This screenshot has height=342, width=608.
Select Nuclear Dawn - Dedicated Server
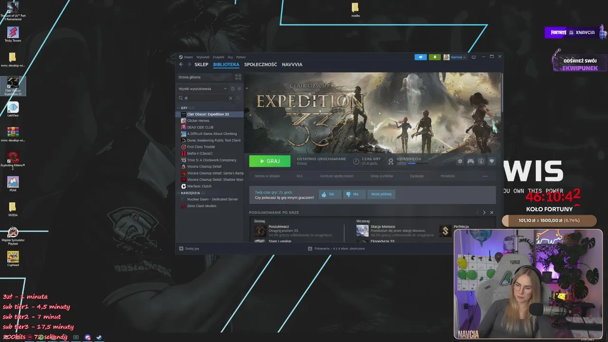[209, 199]
